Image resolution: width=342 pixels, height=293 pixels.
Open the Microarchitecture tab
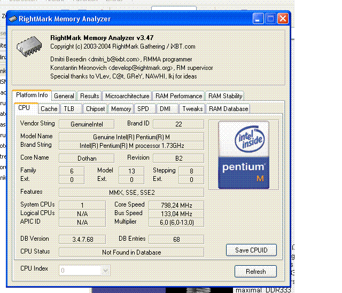[127, 96]
